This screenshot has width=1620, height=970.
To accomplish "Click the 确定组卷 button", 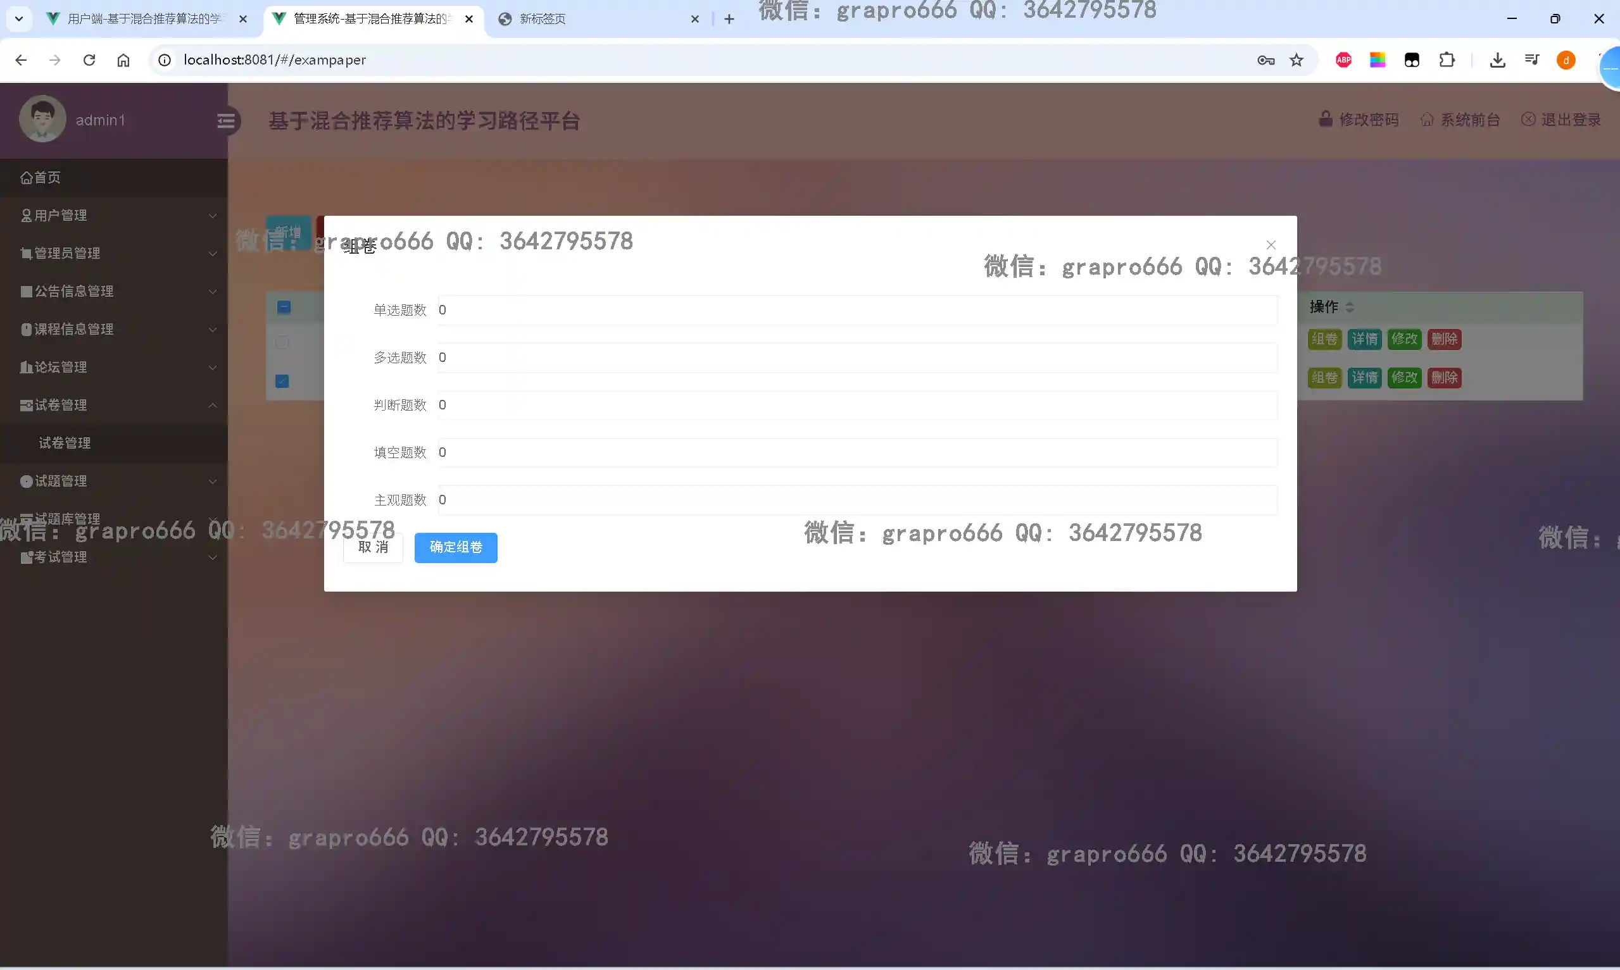I will click(455, 547).
